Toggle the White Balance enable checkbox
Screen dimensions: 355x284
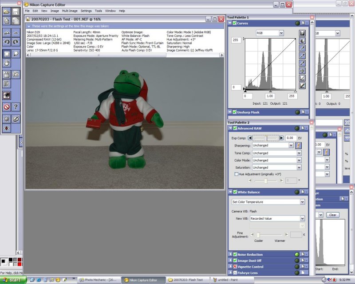click(235, 192)
